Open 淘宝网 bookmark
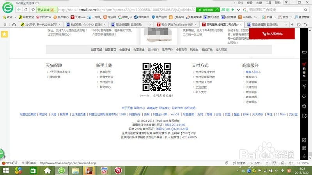This screenshot has width=312, height=175. 110,17
